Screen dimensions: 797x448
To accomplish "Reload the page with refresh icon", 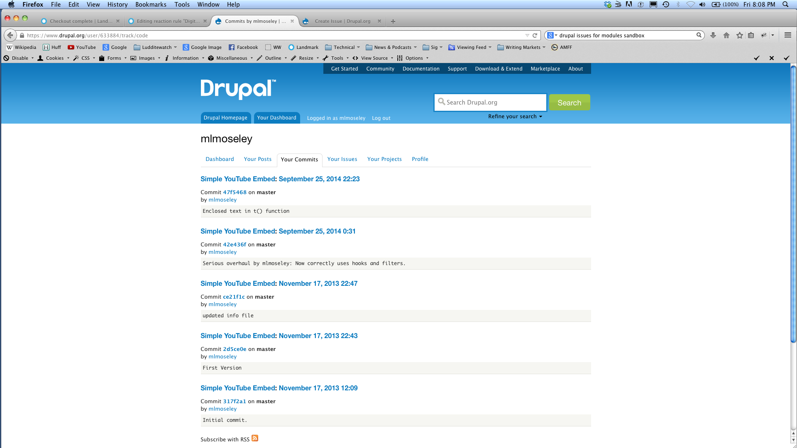I will 535,35.
